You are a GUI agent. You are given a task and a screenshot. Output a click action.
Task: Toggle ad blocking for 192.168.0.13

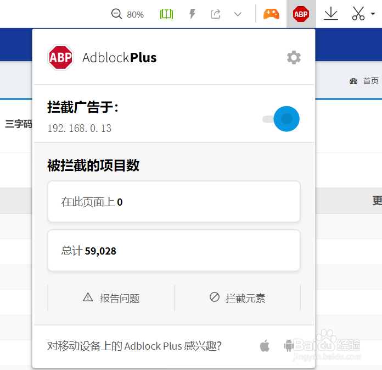pyautogui.click(x=281, y=119)
